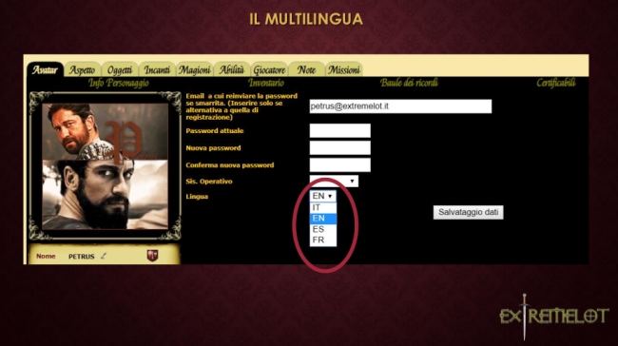Focus the Password attuale field
Viewport: 618px width, 346px height.
pos(339,130)
